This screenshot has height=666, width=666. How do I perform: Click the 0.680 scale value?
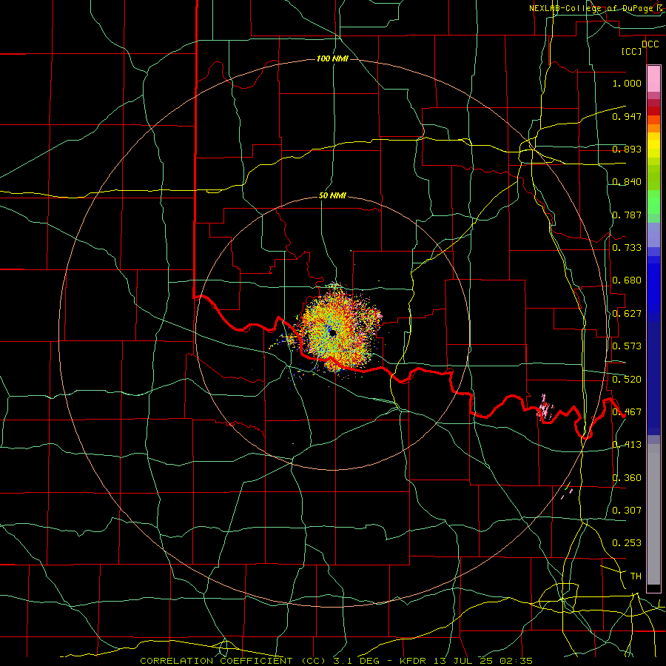coord(627,280)
